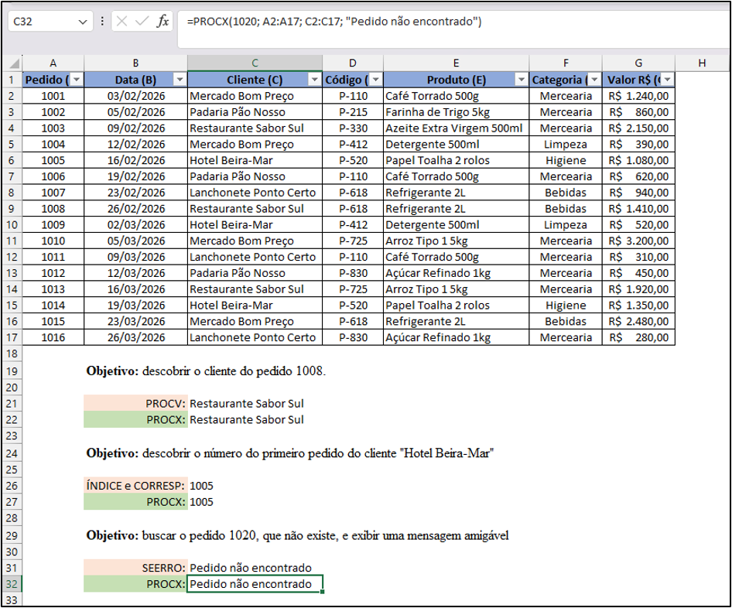Open the Cliente (C) filter dropdown
Screen dimensions: 732x608
[x=315, y=80]
